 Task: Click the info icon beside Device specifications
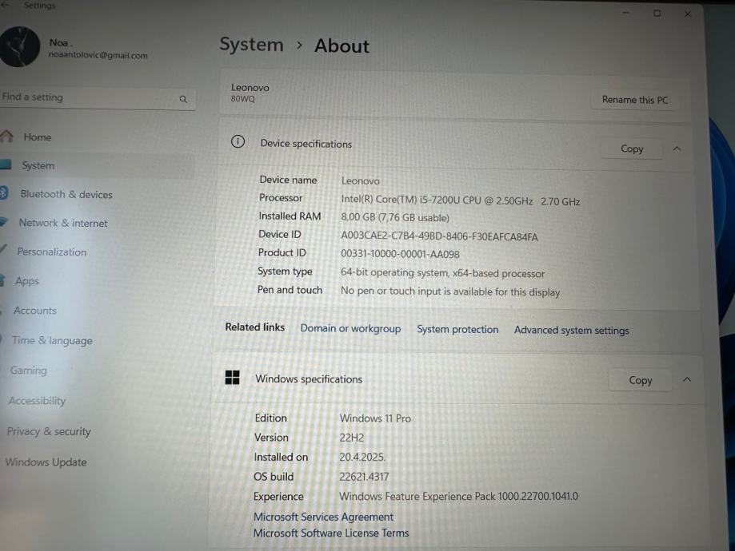238,141
